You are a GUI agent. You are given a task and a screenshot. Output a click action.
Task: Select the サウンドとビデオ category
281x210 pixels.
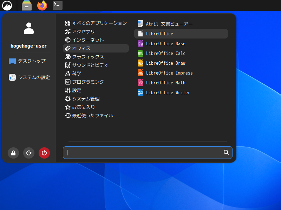point(96,65)
